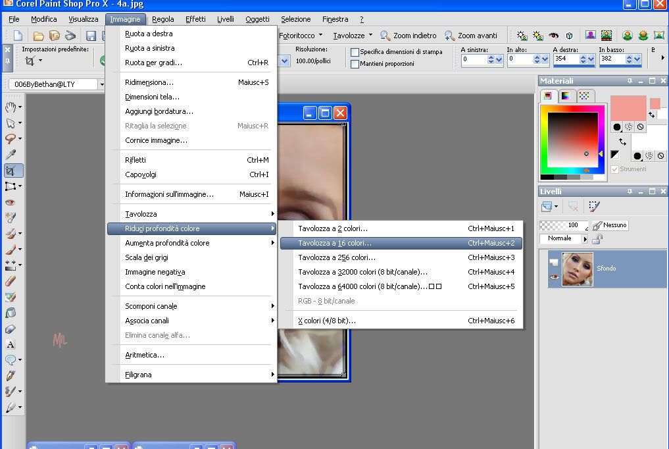Toggle visibility eye of Sfondo layer

[x=554, y=277]
